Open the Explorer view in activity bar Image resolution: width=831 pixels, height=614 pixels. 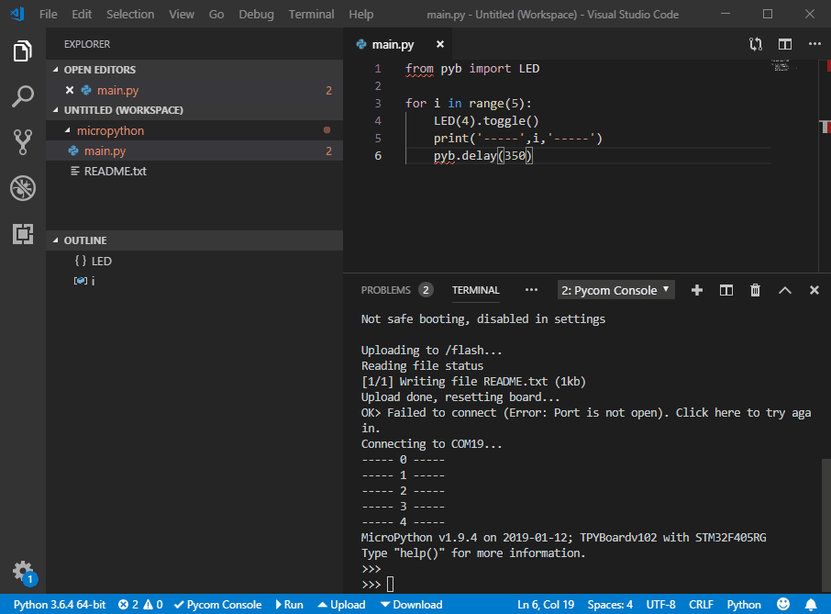[x=23, y=51]
